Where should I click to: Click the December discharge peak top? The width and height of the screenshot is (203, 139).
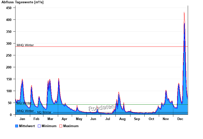coord(184,12)
